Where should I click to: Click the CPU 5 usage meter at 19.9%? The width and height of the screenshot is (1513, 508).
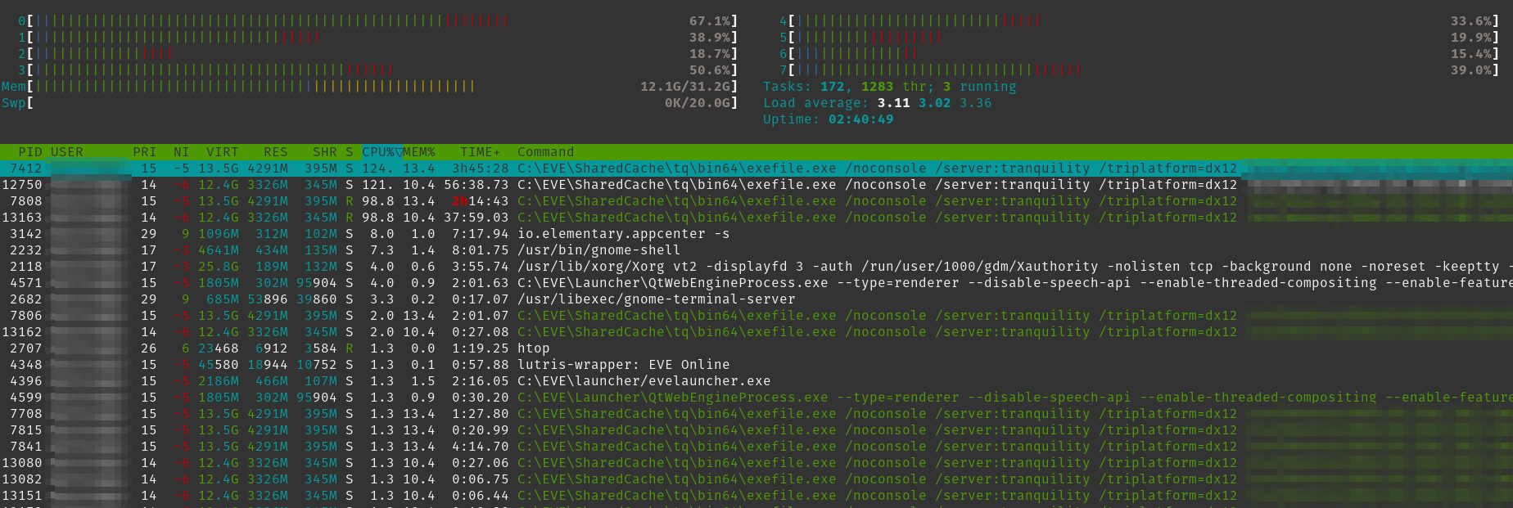click(x=1140, y=38)
